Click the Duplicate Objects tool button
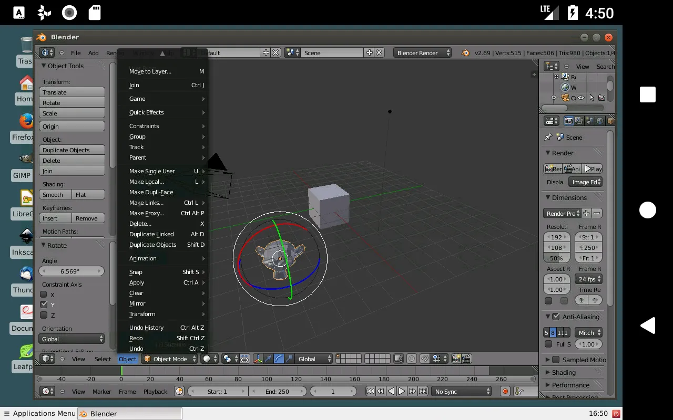Viewport: 673px width, 420px height. pos(72,150)
